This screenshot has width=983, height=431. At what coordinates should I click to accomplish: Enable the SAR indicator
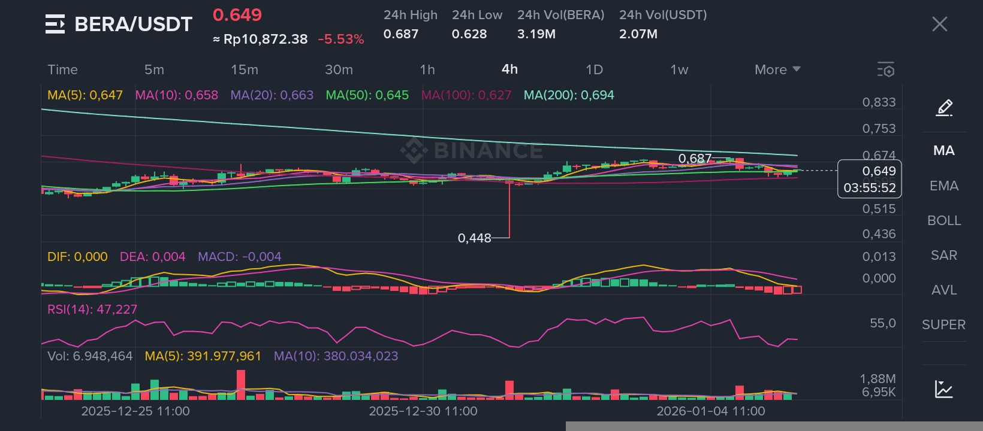click(944, 255)
